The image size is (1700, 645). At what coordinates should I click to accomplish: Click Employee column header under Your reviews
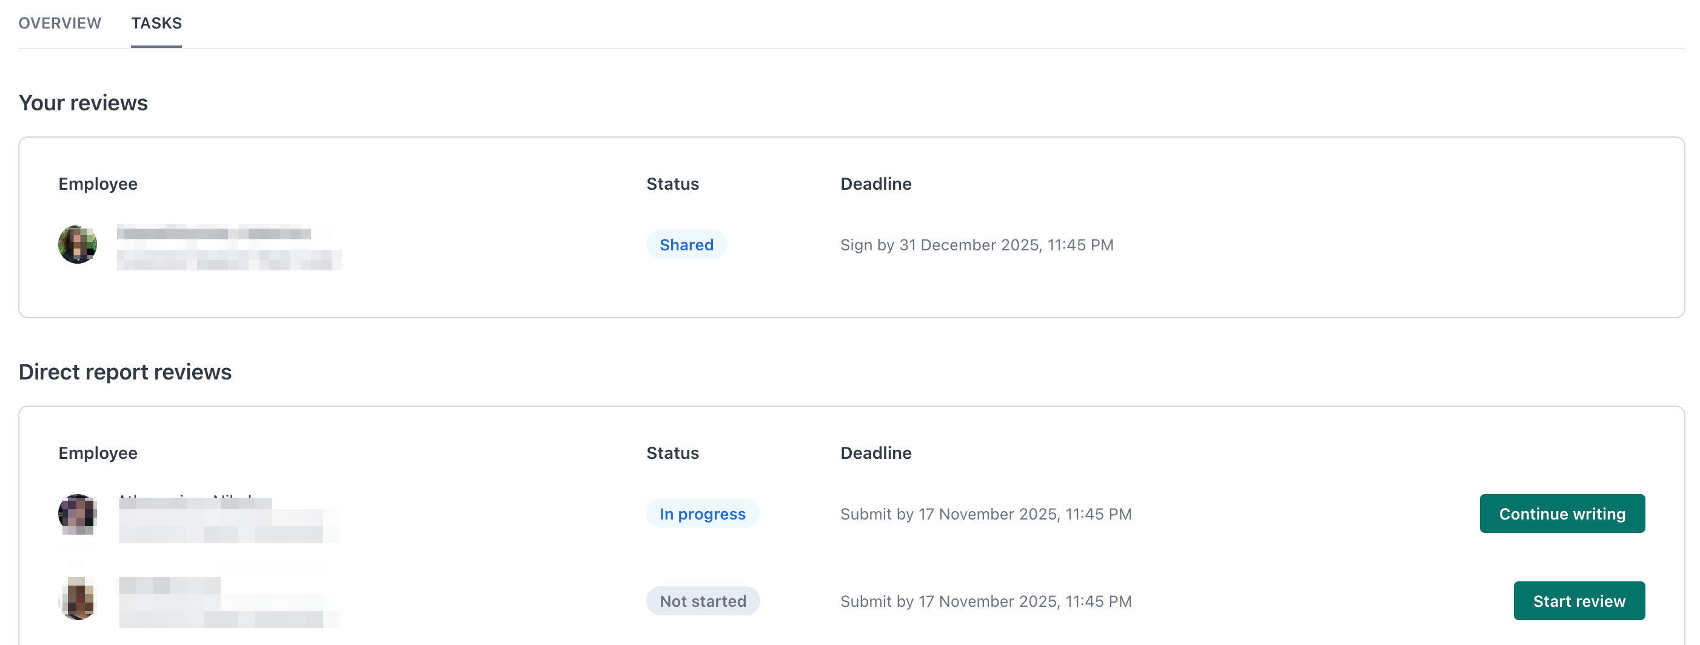[x=98, y=184]
